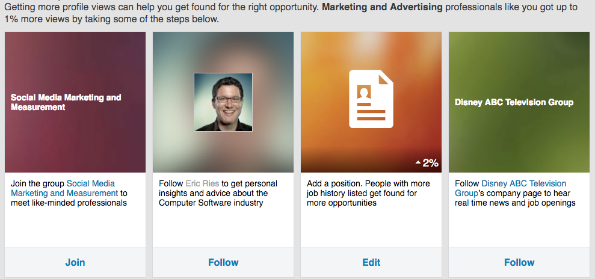
Task: Open the Social Media Marketing and Measurement link in the description
Action: (64, 193)
